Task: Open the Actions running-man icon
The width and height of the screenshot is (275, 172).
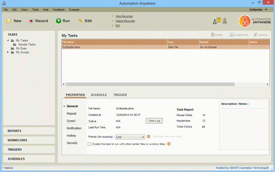Action: click(255, 35)
